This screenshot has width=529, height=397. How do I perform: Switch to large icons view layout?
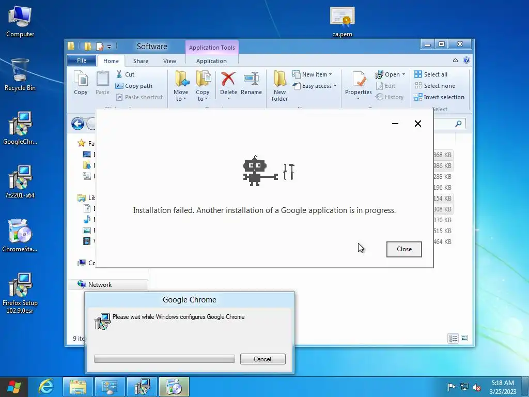tap(464, 338)
